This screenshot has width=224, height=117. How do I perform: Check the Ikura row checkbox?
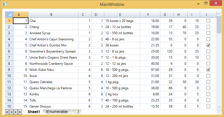tap(208, 76)
